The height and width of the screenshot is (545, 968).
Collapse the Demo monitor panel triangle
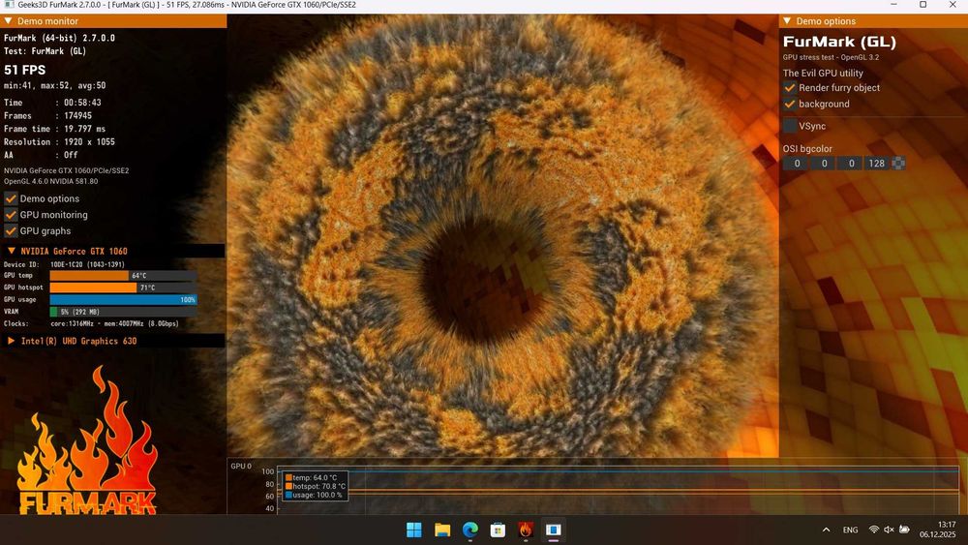[x=8, y=21]
